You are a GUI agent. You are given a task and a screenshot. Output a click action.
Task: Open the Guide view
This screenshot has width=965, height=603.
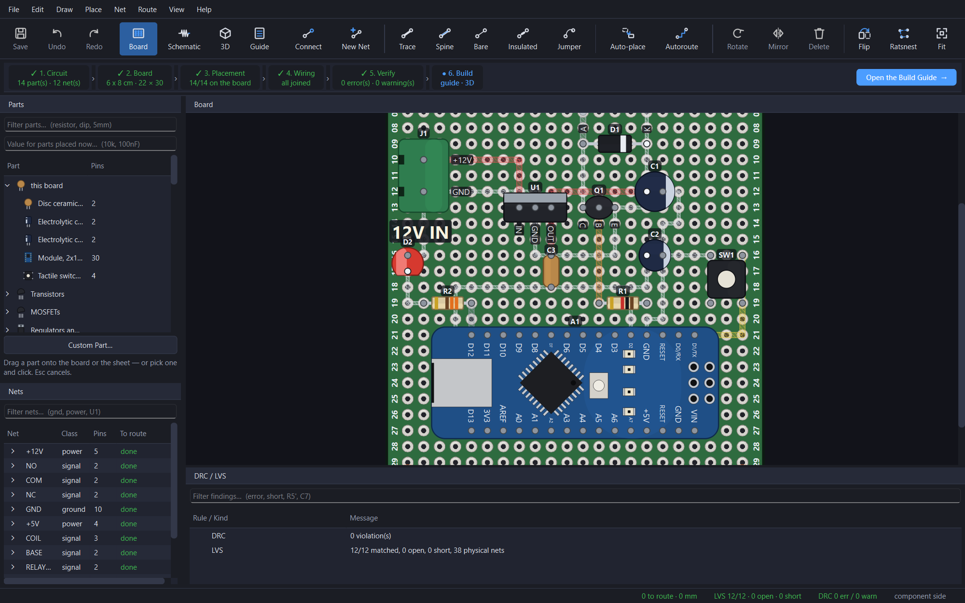coord(260,39)
